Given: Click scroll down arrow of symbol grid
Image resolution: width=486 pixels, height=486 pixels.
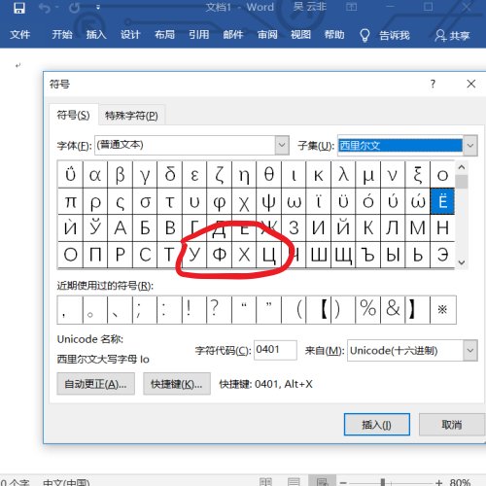Looking at the screenshot, I should [462, 262].
